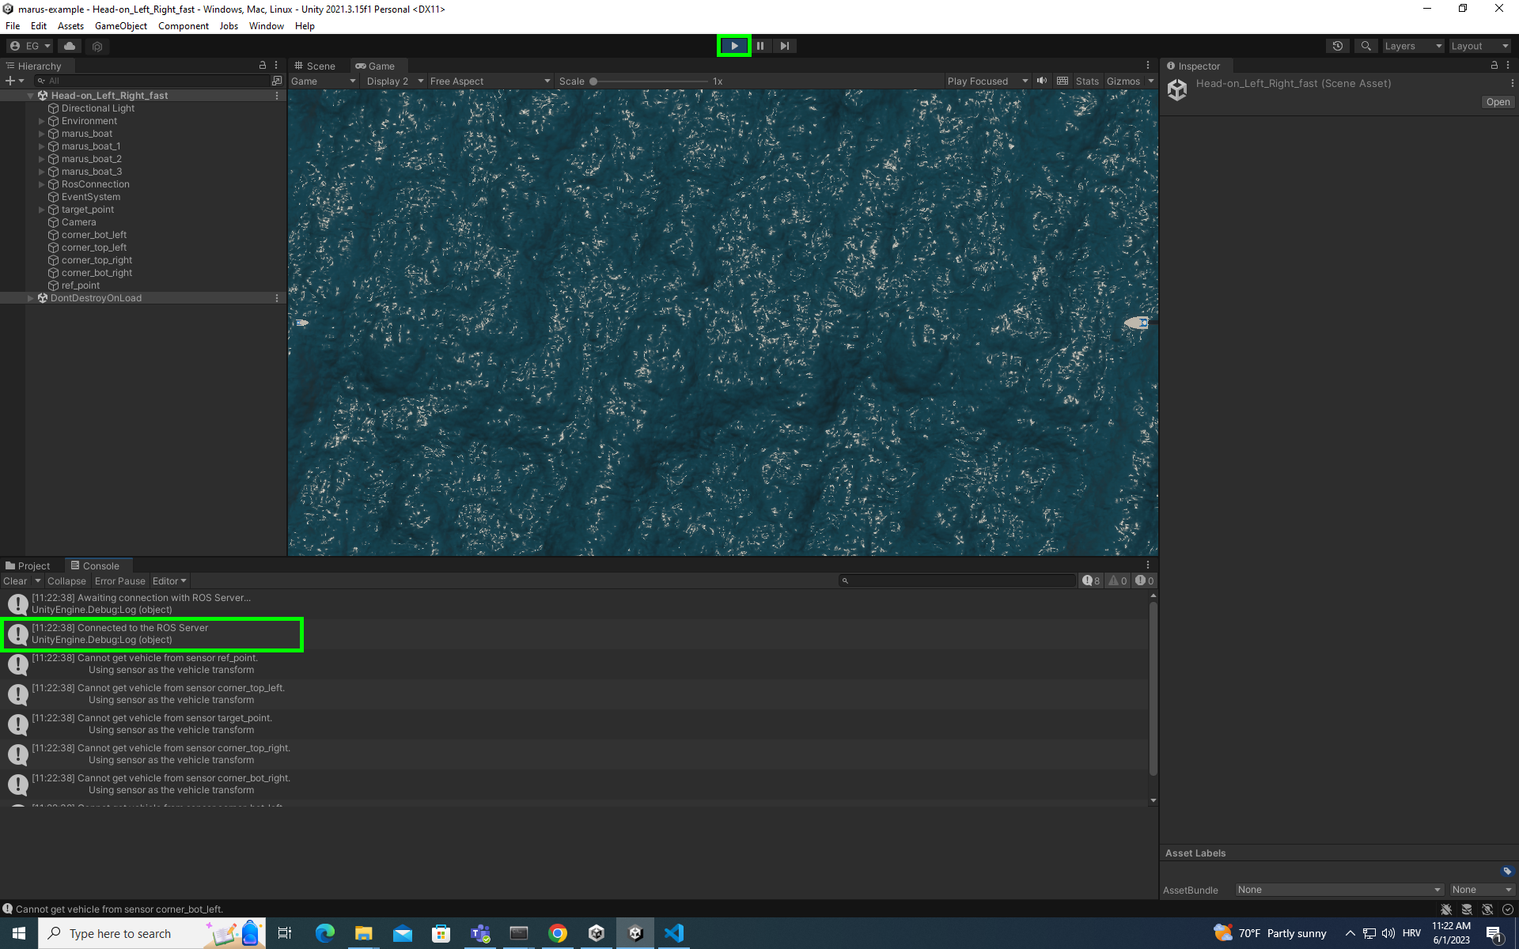
Task: Open the Free Aspect dropdown
Action: point(489,81)
